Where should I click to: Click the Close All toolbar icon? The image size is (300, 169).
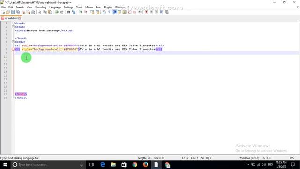[x=28, y=12]
